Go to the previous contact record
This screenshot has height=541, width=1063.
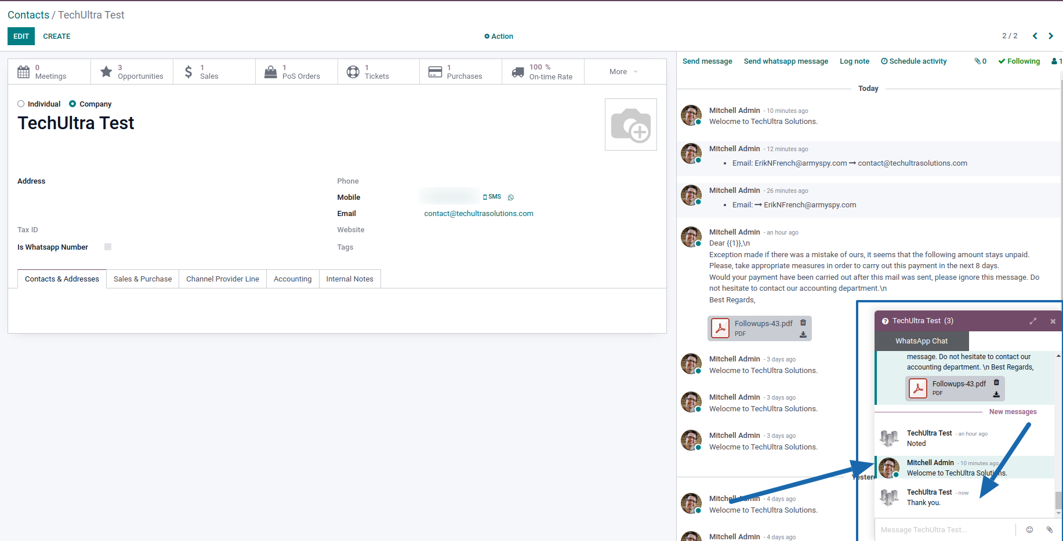click(1035, 36)
